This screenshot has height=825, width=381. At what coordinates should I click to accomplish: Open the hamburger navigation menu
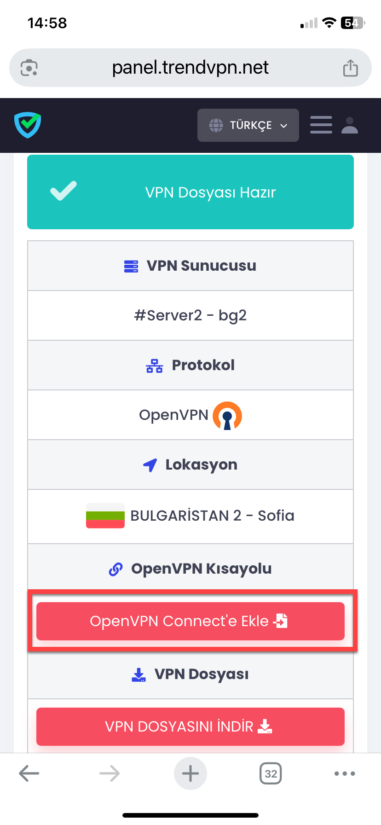(x=321, y=125)
